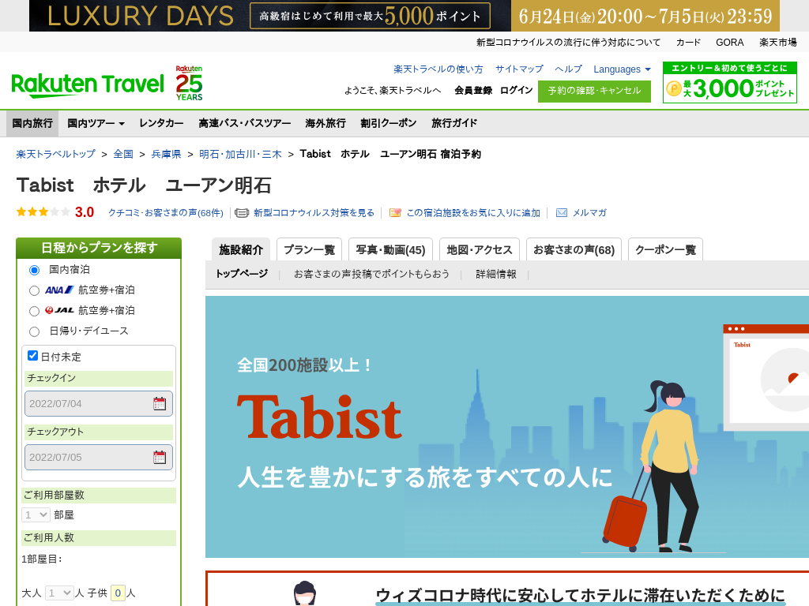Expand the 国内ツアー menu
809x606 pixels.
(96, 123)
